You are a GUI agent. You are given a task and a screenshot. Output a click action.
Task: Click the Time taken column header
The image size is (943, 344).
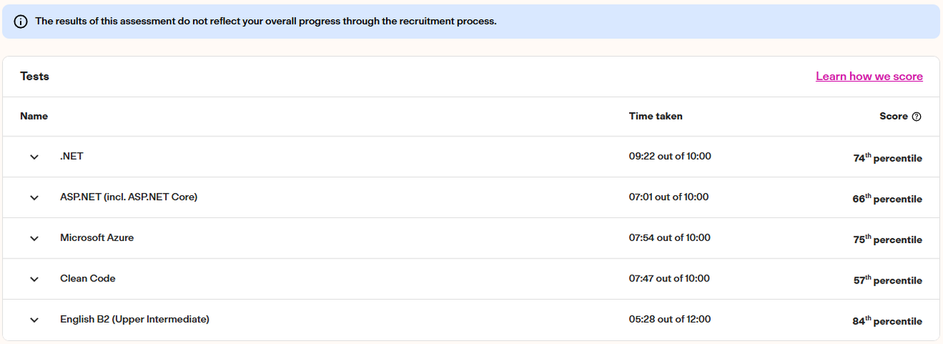click(x=656, y=116)
